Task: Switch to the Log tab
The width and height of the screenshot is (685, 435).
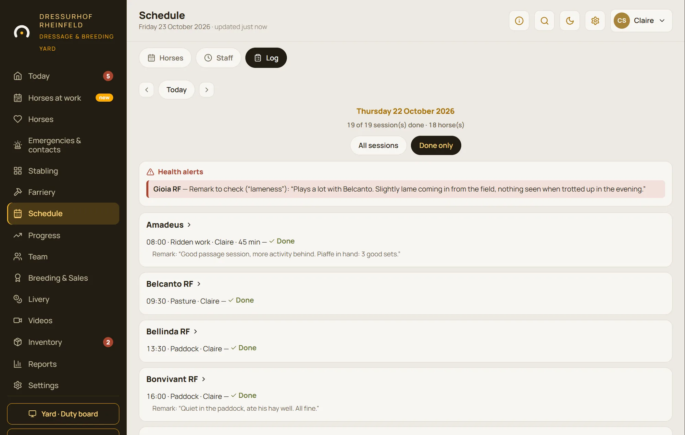Action: pyautogui.click(x=266, y=58)
